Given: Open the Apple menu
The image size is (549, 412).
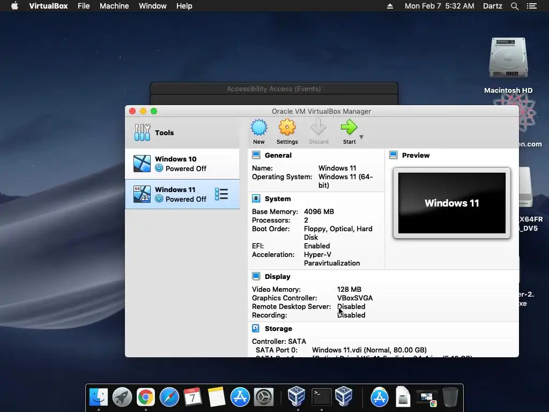Looking at the screenshot, I should pyautogui.click(x=14, y=6).
